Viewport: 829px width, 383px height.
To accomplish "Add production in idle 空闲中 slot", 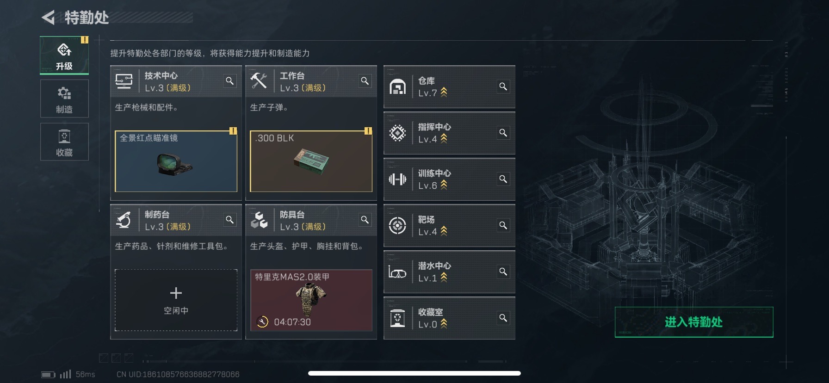I will [x=176, y=300].
